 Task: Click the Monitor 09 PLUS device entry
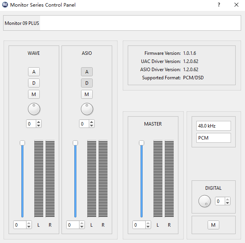(22, 23)
